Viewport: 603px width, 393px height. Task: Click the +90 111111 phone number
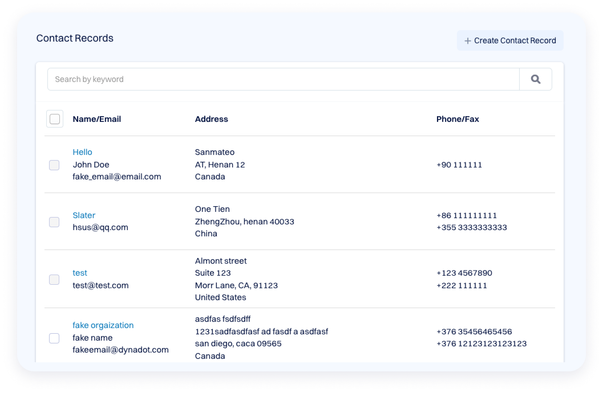[459, 165]
